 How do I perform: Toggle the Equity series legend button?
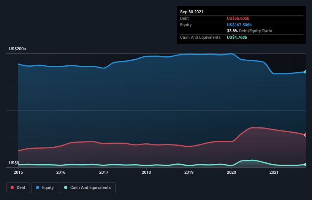click(45, 188)
